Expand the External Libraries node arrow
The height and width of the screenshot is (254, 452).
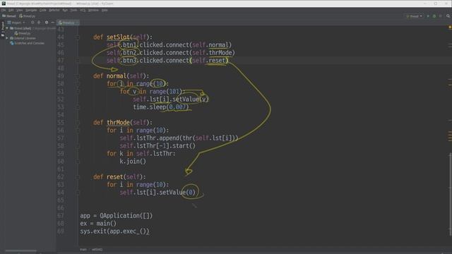coord(7,38)
